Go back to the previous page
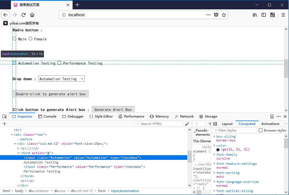 point(5,15)
